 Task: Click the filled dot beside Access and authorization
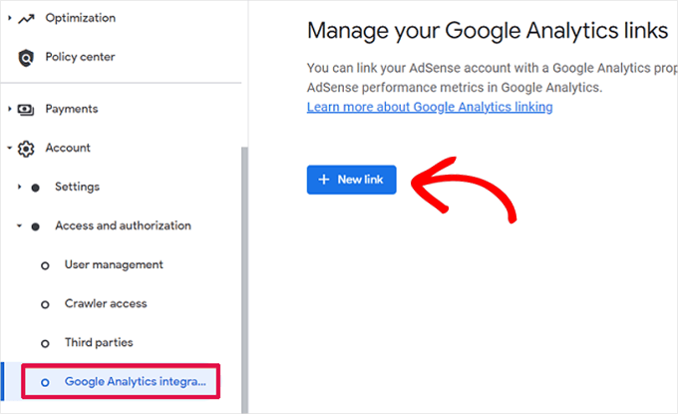click(x=36, y=226)
